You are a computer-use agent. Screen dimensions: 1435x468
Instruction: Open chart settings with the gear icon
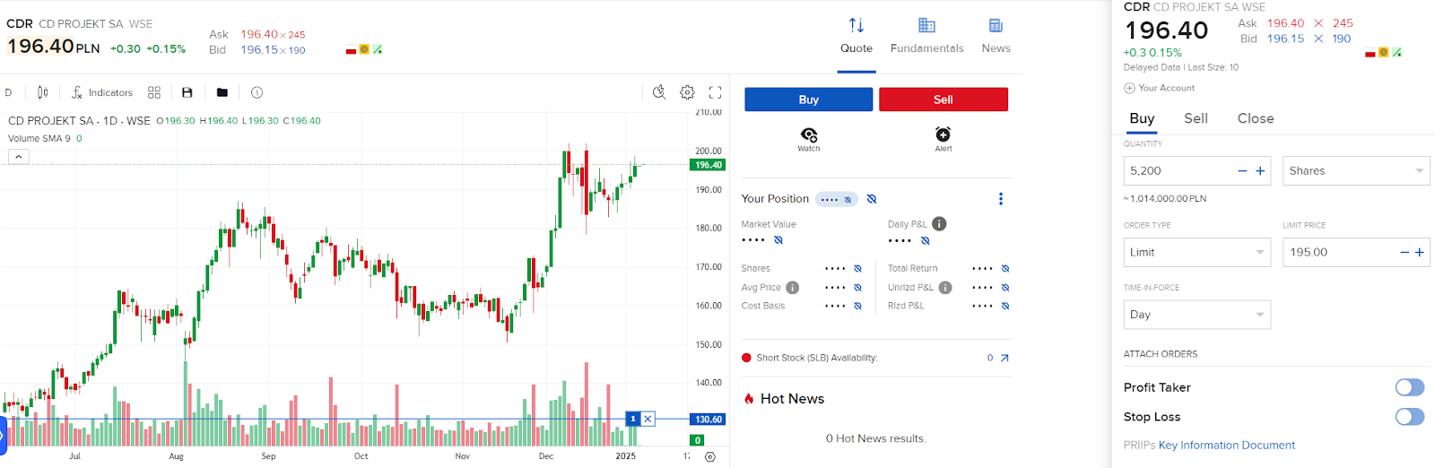687,92
